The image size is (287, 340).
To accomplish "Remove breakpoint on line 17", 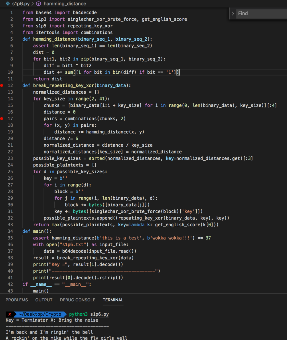I will (2, 118).
